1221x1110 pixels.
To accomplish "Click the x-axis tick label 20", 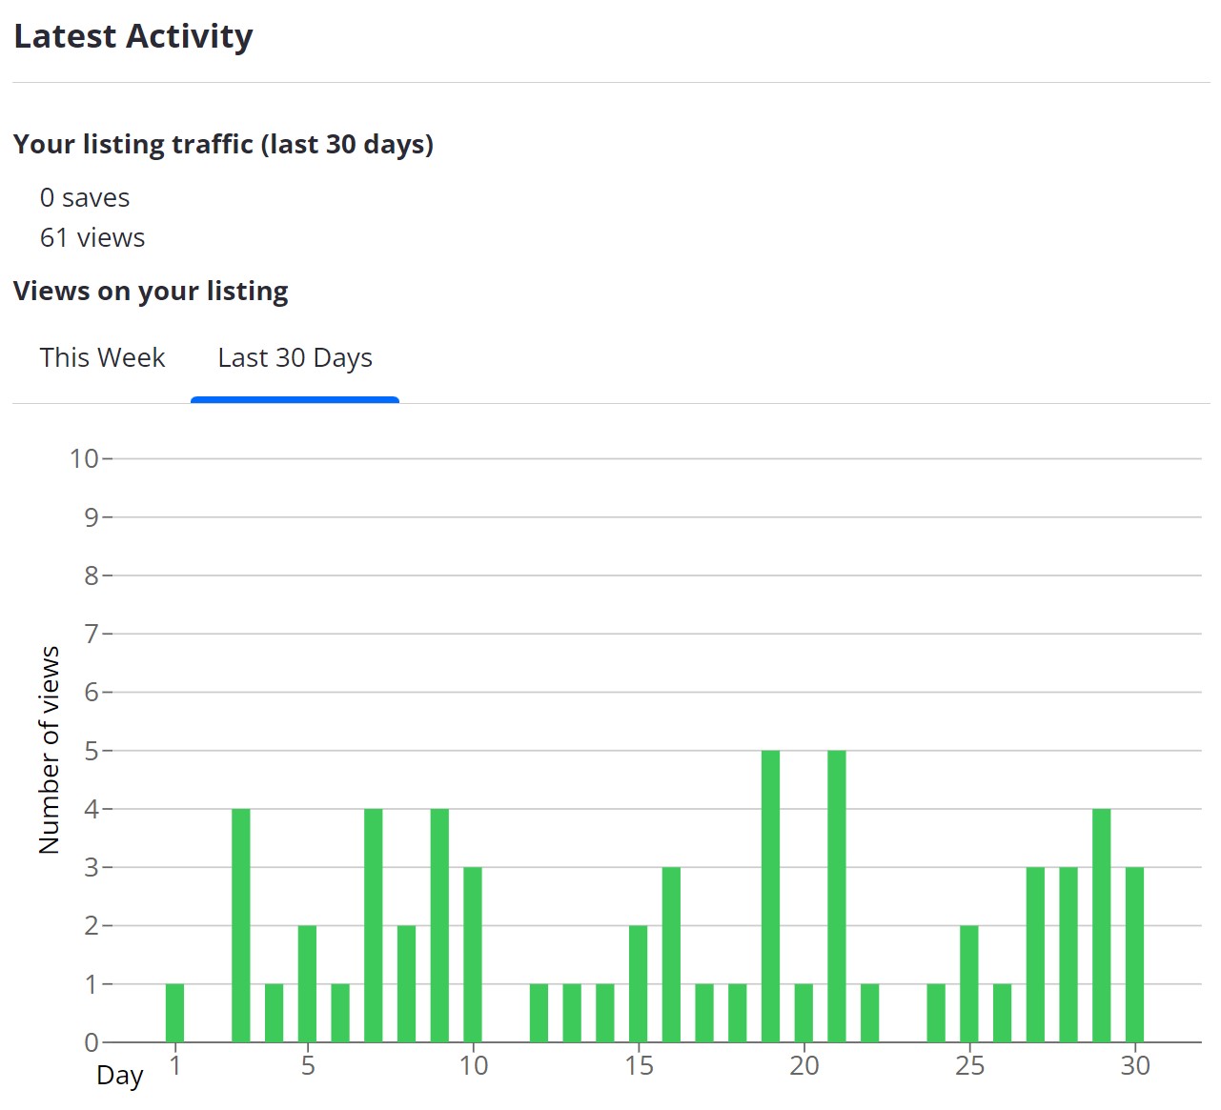I will point(804,1065).
